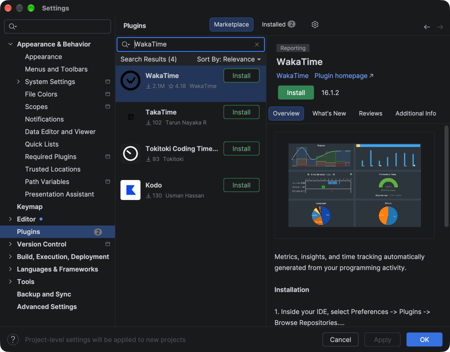450x352 pixels.
Task: Select TakaTime plugin logo icon
Action: [x=131, y=117]
